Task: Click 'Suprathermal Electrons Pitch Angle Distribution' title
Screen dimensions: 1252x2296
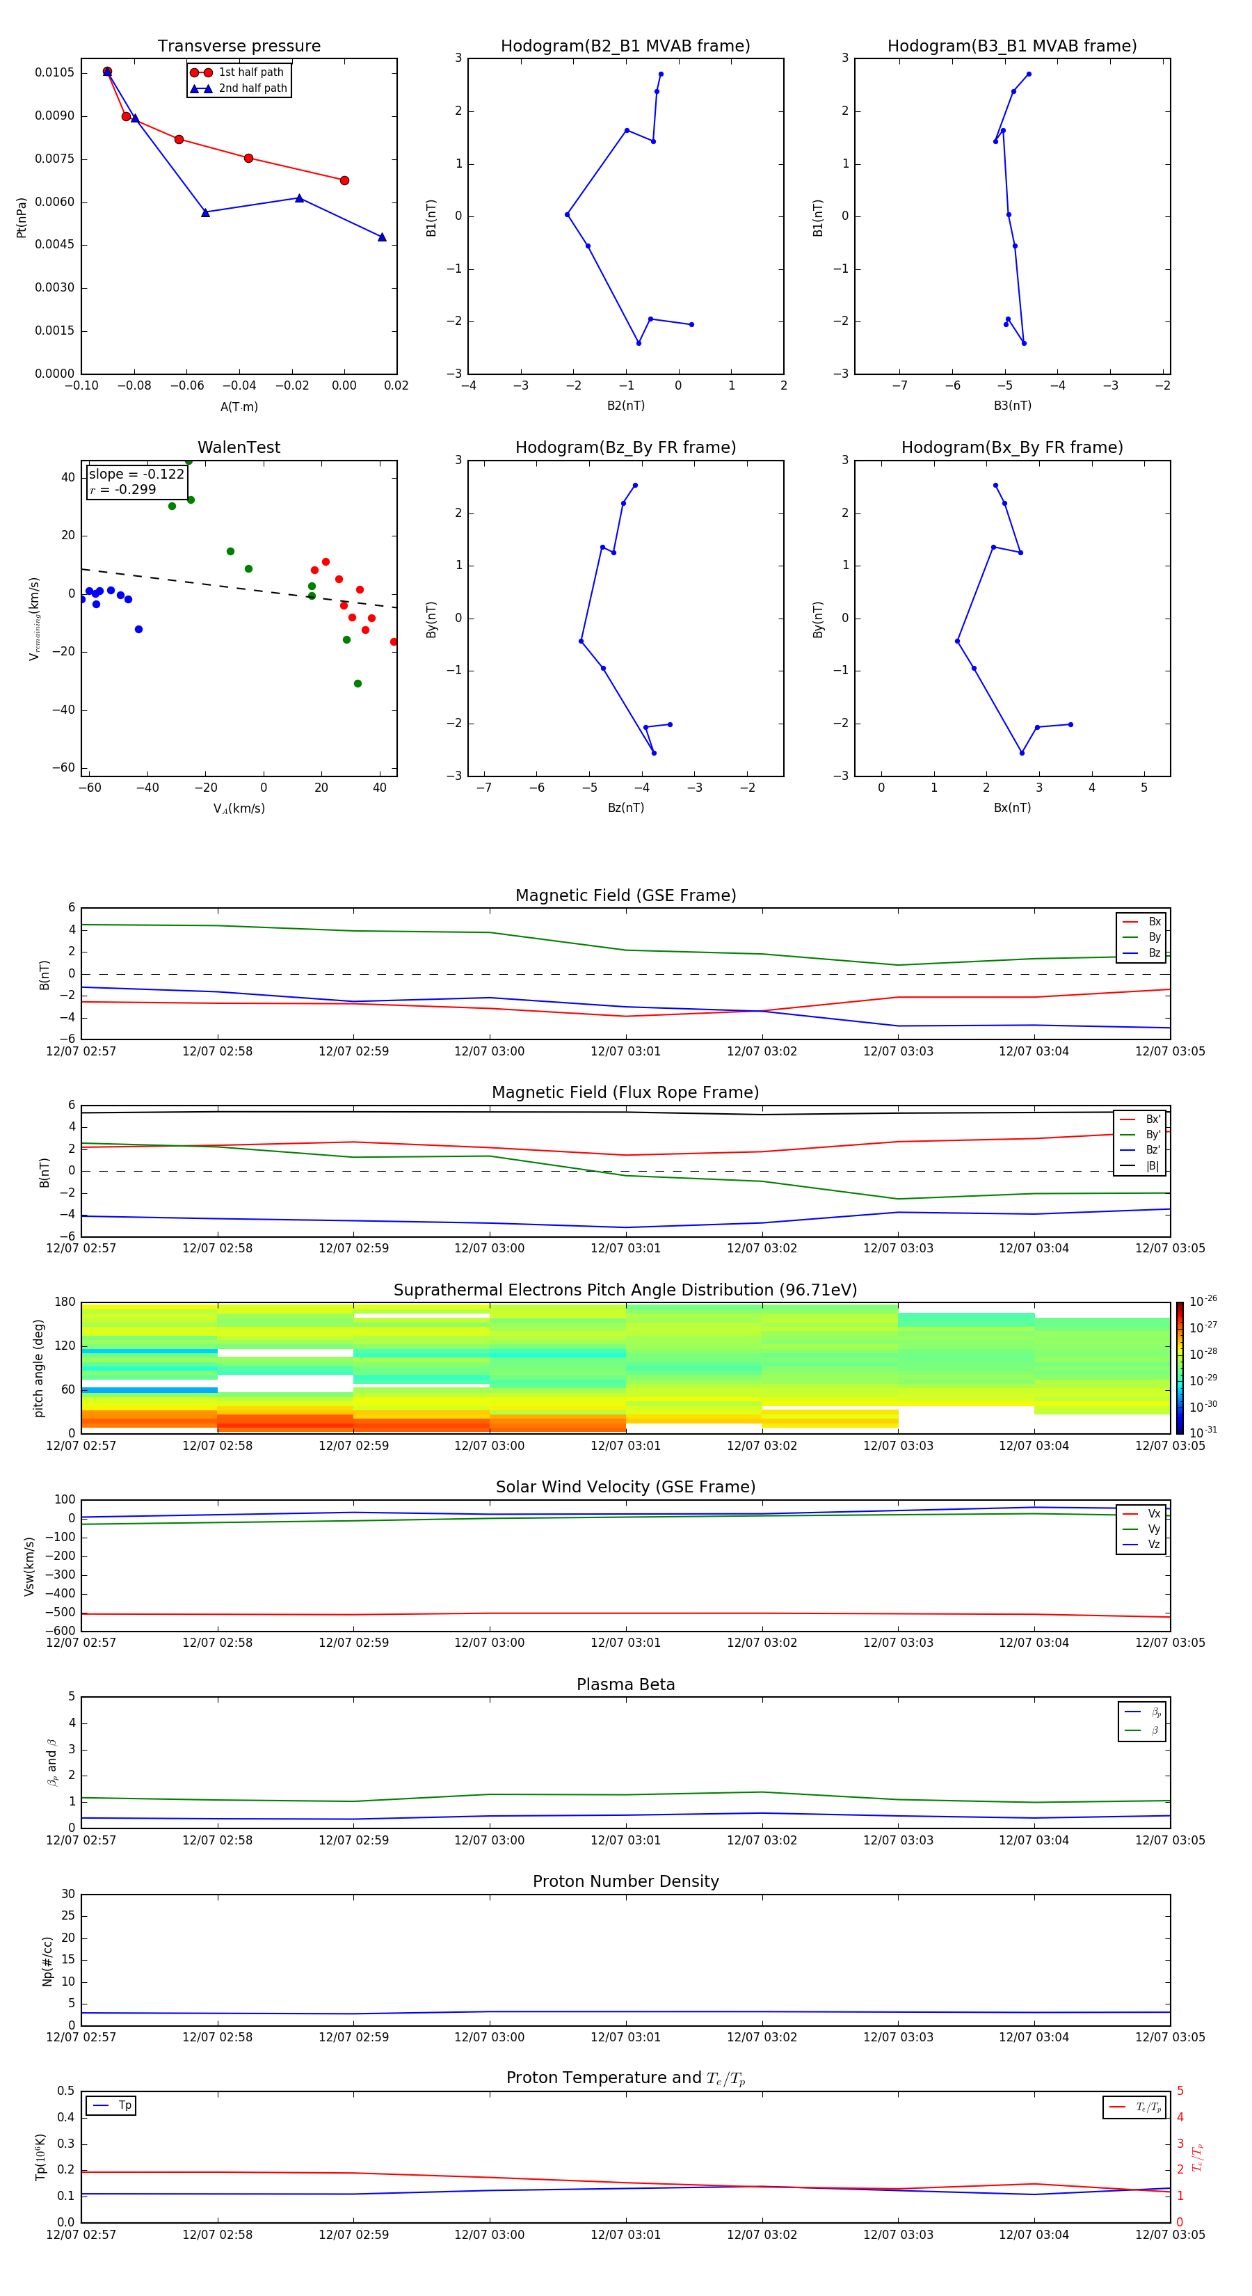Action: [625, 1290]
